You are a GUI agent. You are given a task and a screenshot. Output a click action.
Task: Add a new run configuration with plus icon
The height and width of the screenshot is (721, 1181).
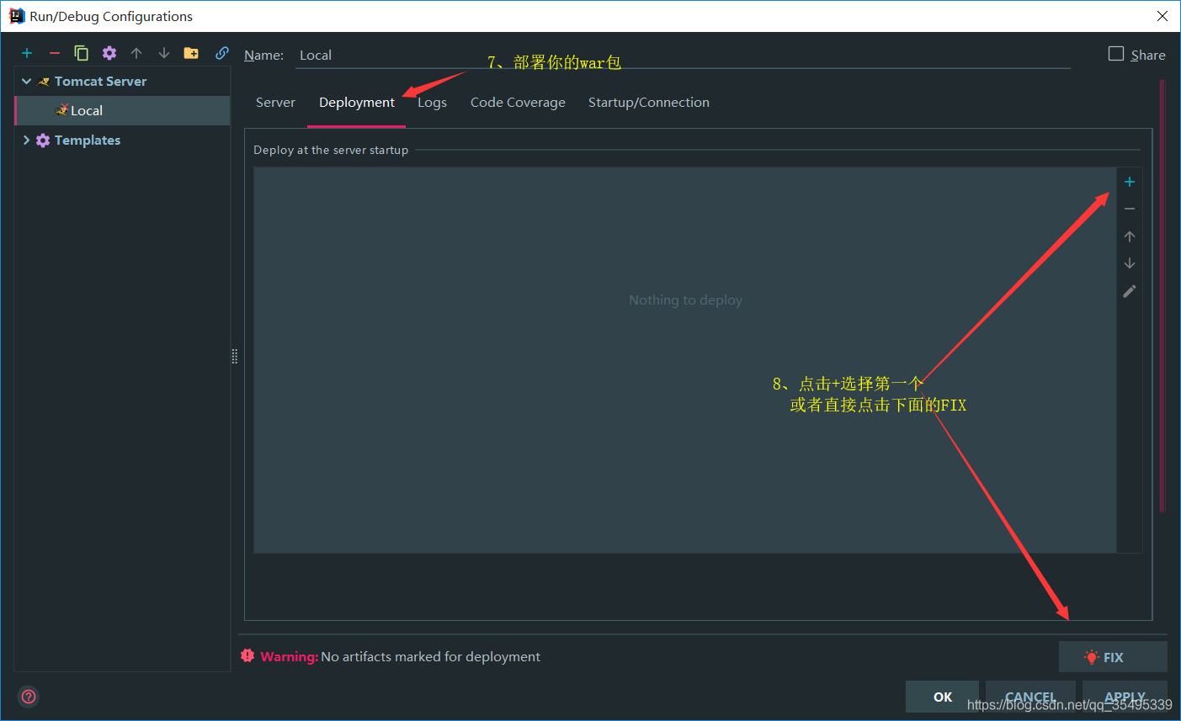click(27, 53)
